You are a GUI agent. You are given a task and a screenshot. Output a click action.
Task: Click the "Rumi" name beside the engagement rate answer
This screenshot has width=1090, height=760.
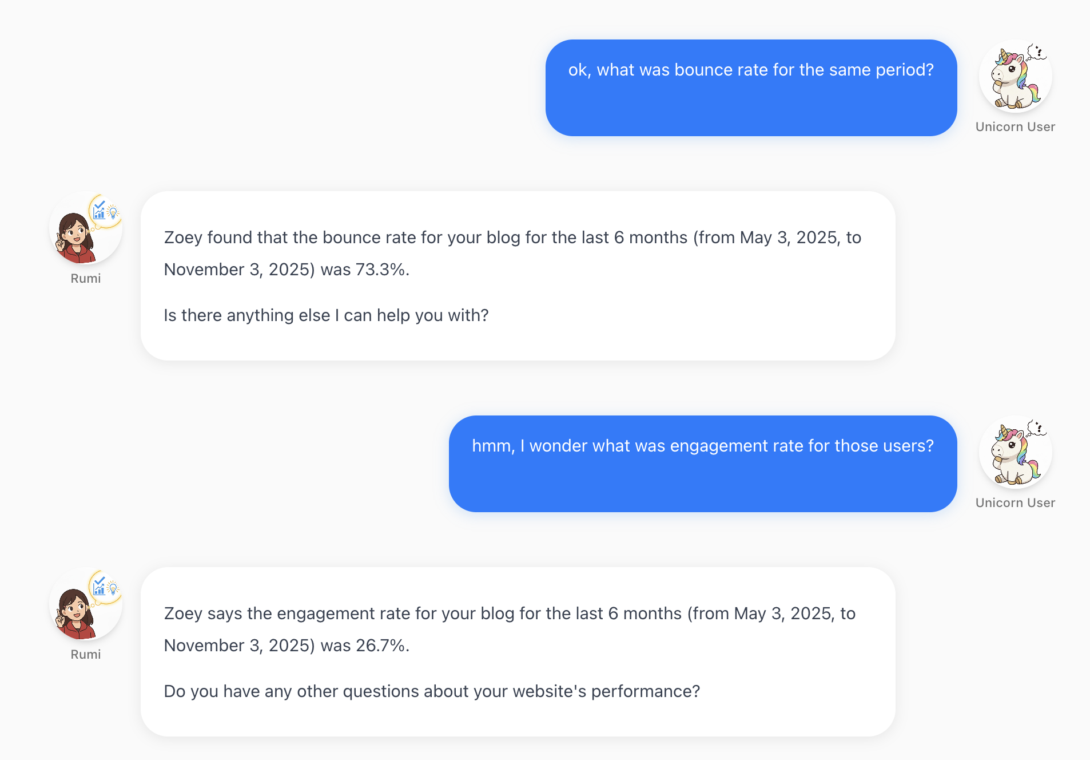(86, 655)
